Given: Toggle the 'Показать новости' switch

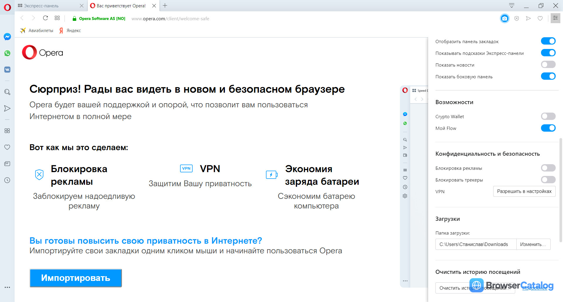Looking at the screenshot, I should click(x=548, y=65).
